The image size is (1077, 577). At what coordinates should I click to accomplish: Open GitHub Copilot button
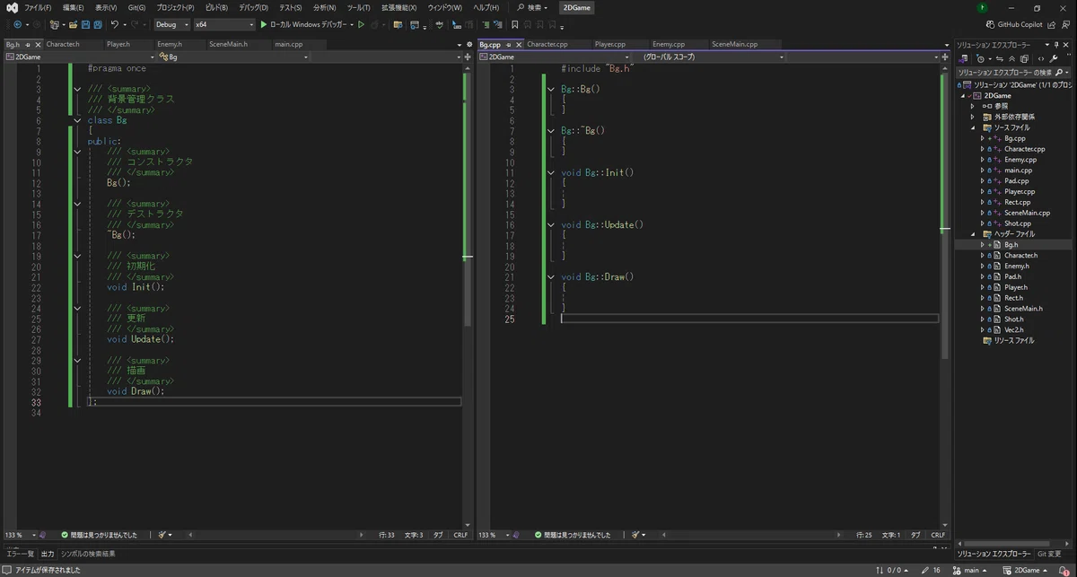point(1014,24)
